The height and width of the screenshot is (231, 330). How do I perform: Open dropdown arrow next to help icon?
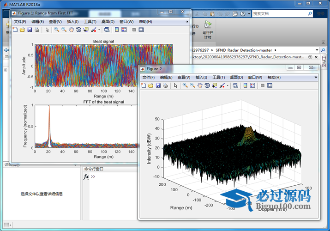click(x=249, y=14)
